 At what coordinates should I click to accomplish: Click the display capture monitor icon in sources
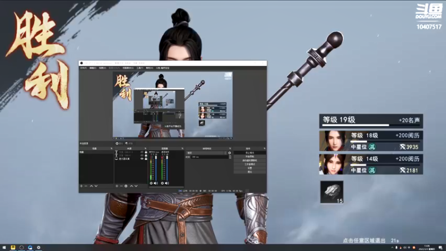click(x=117, y=159)
